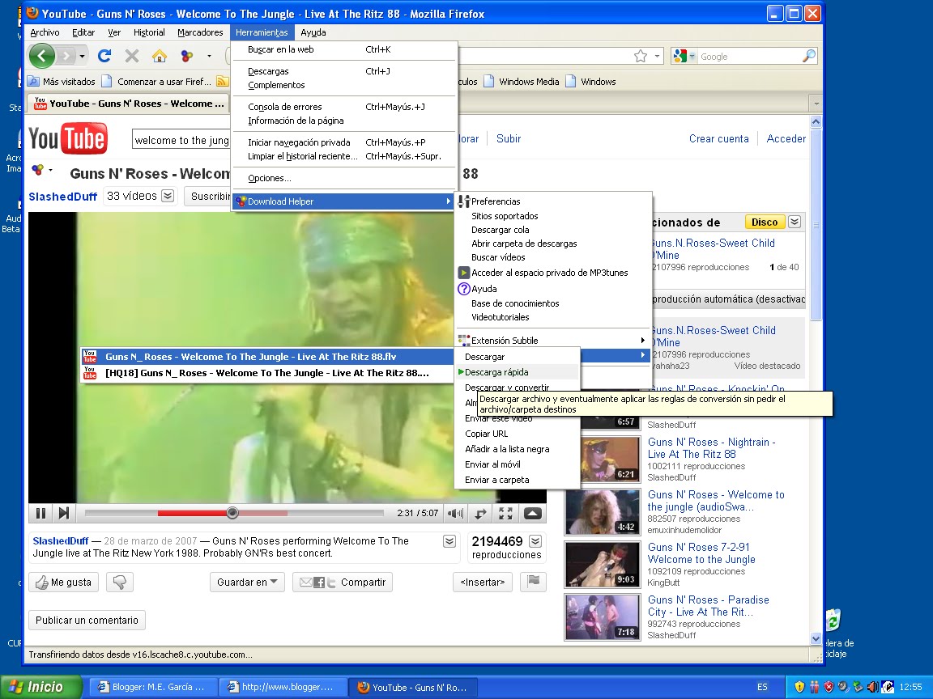The width and height of the screenshot is (933, 699).
Task: Click the <Insertar> embed button
Action: click(483, 582)
